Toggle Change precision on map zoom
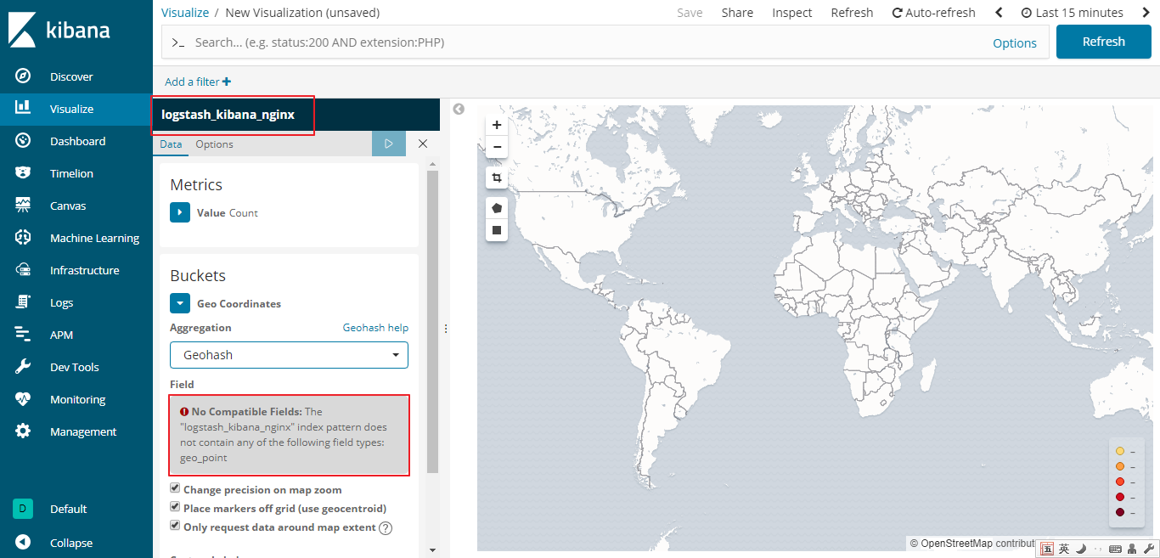 tap(175, 488)
